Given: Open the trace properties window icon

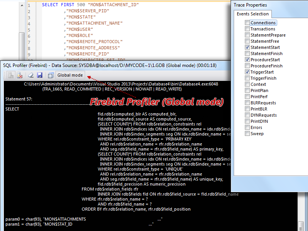Looking at the screenshot, I should coord(51,75).
